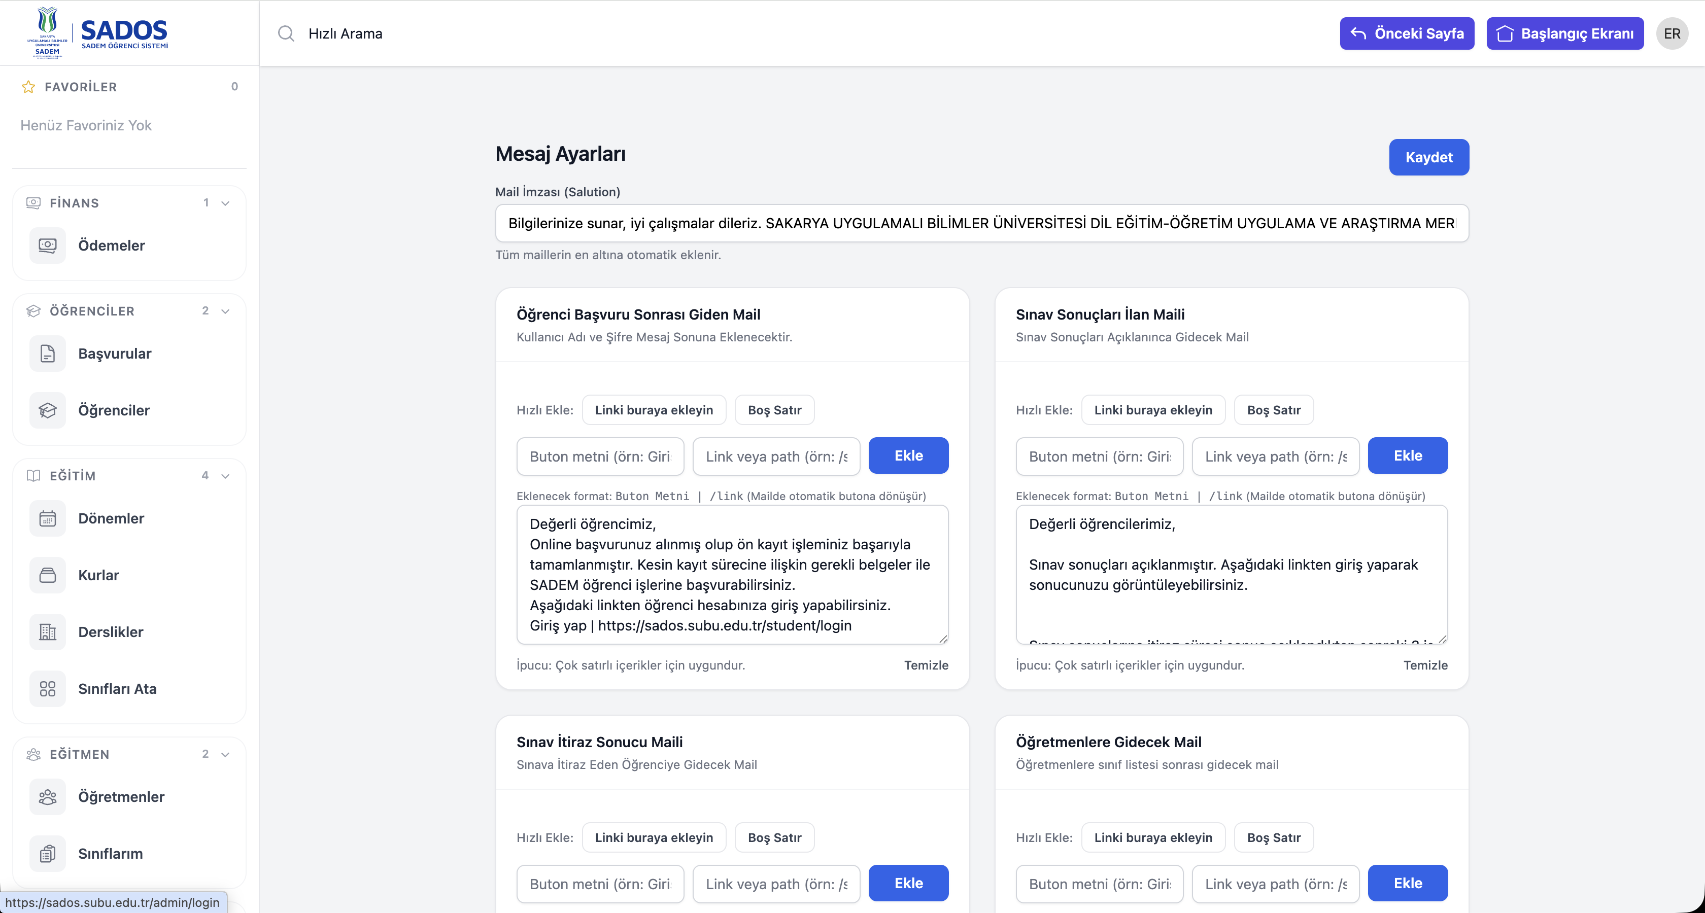Focus Link veya path field in Sınav Sonuçları card

1275,456
